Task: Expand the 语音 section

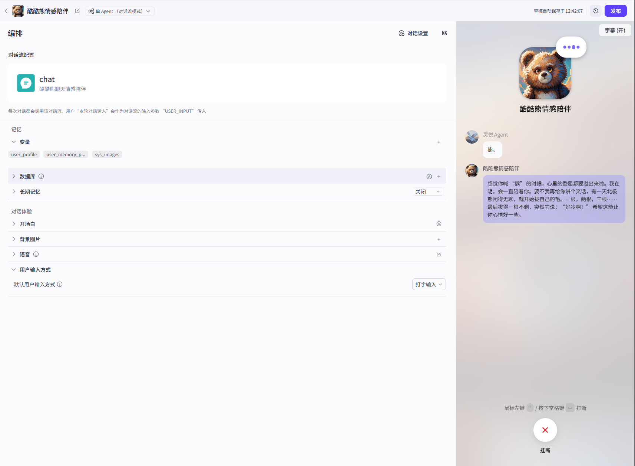Action: 14,255
